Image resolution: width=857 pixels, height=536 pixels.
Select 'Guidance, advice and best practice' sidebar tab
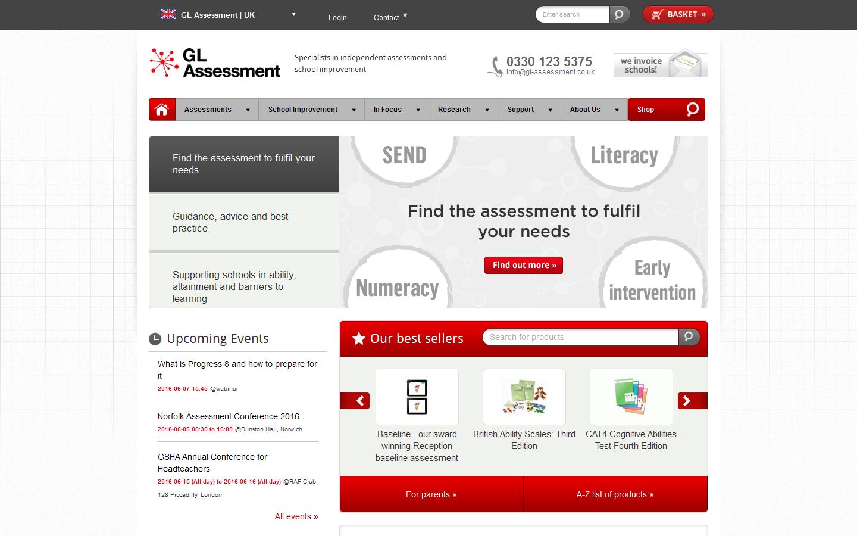point(244,222)
